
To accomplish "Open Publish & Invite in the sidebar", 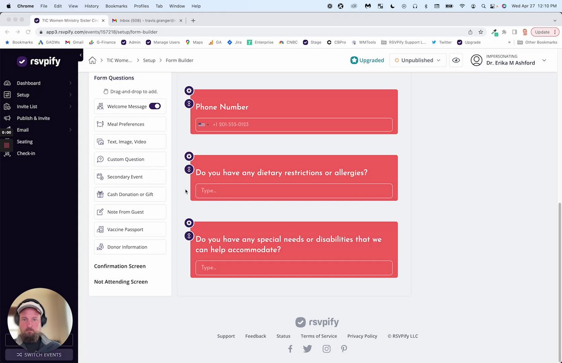I will click(x=33, y=118).
